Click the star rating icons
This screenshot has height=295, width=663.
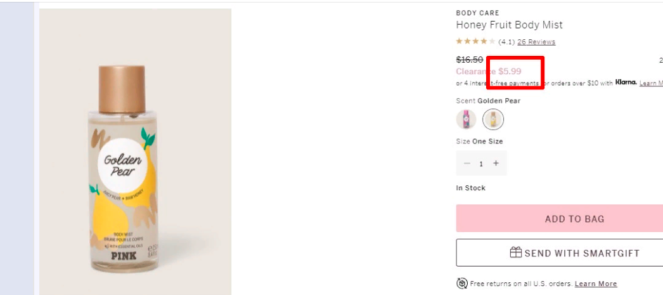[475, 41]
